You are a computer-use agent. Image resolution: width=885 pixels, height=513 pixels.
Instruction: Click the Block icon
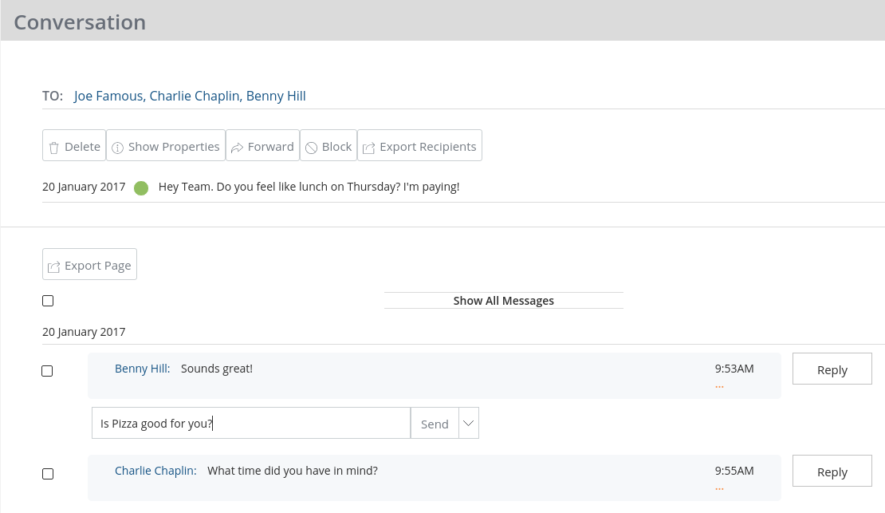pyautogui.click(x=312, y=148)
